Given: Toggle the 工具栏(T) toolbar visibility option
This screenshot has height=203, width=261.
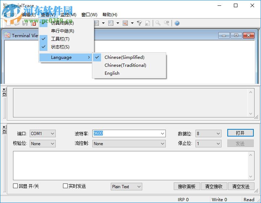Looking at the screenshot, I should (66, 39).
